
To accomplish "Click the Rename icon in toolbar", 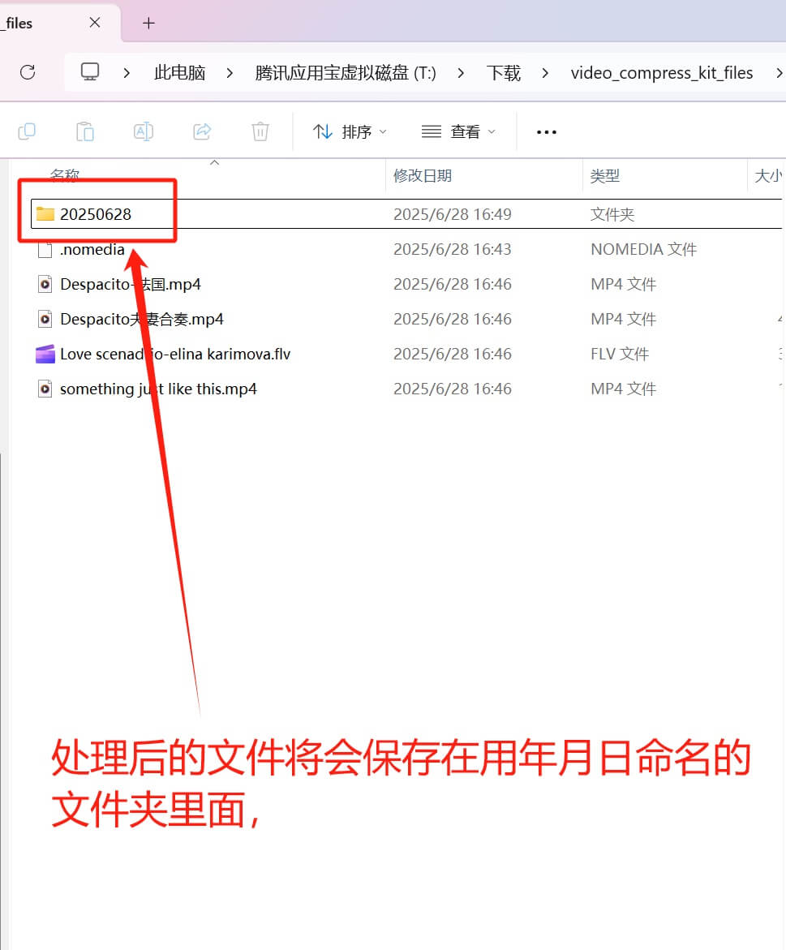I will pyautogui.click(x=144, y=131).
